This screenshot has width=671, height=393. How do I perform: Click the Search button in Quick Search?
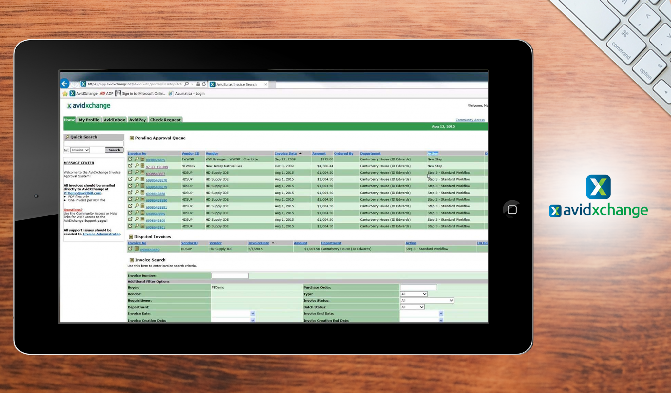tap(114, 150)
